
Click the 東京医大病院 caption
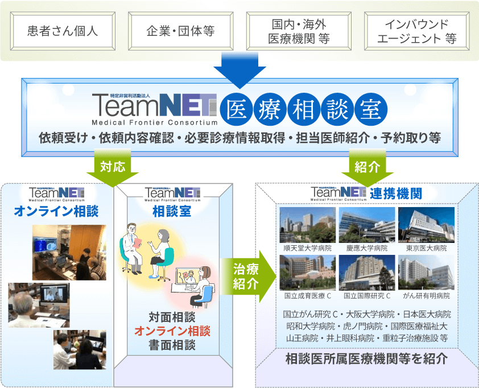[426, 248]
